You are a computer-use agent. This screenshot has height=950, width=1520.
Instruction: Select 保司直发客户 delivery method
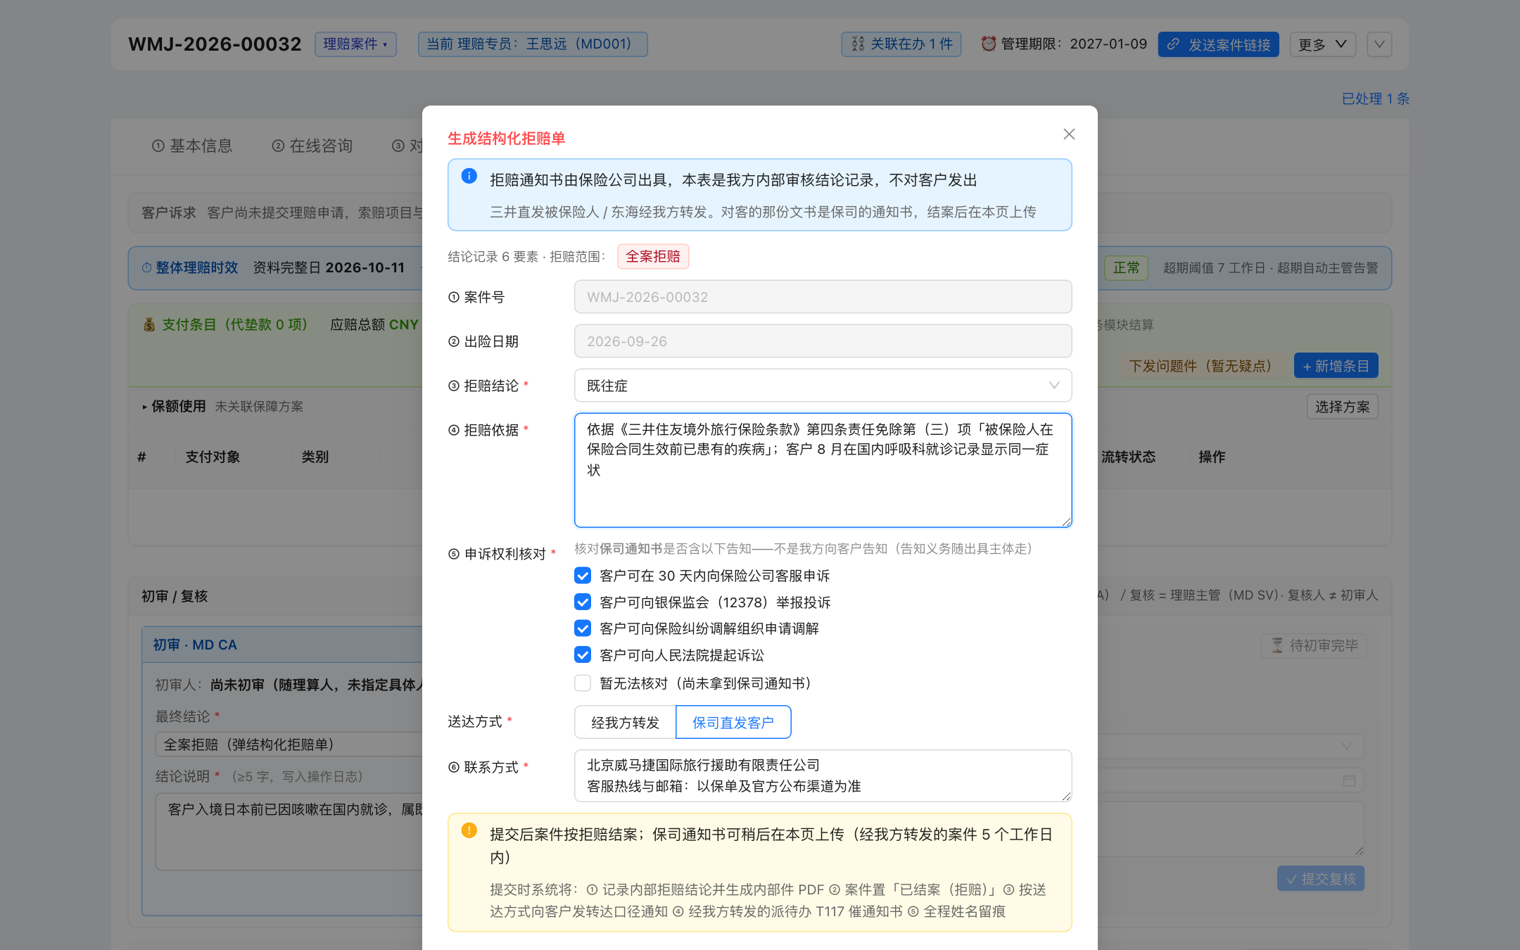point(733,722)
